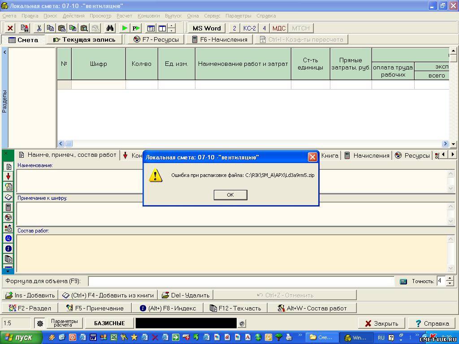Click the split-panes layout icon
This screenshot has height=344, width=459.
(162, 28)
